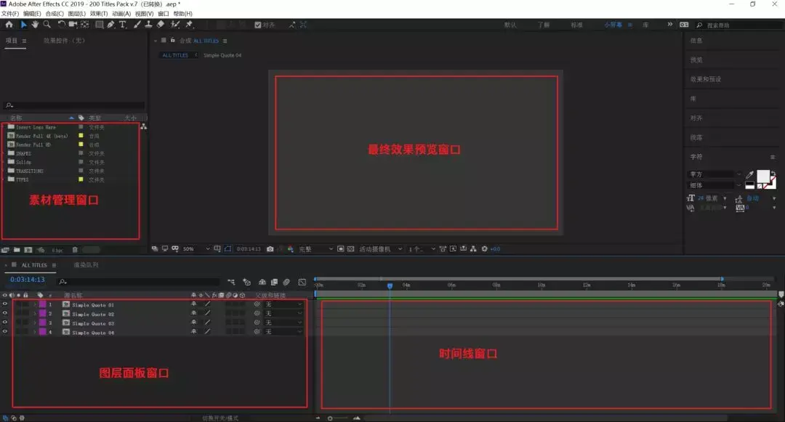Click the comp flowchart icon in the viewer footer
Screen dimensions: 785x422
(473, 249)
